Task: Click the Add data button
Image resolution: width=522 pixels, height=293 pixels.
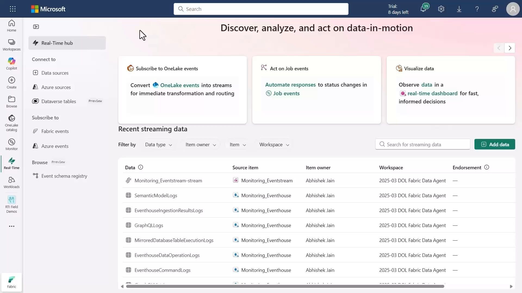Action: [x=495, y=144]
